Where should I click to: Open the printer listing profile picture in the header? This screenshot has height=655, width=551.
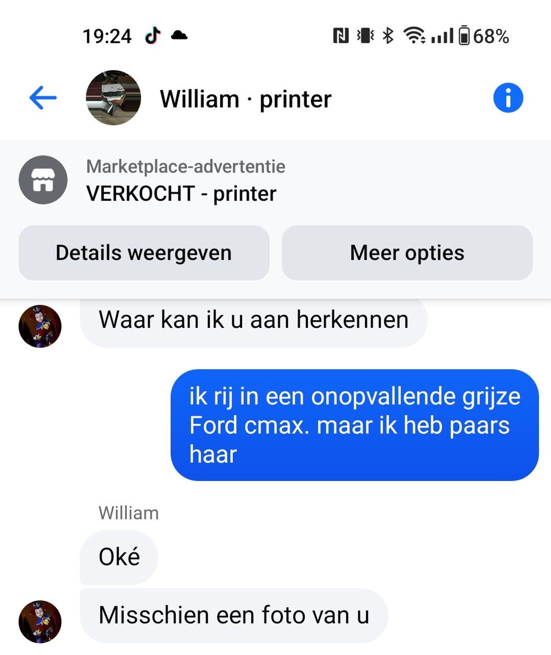point(113,98)
